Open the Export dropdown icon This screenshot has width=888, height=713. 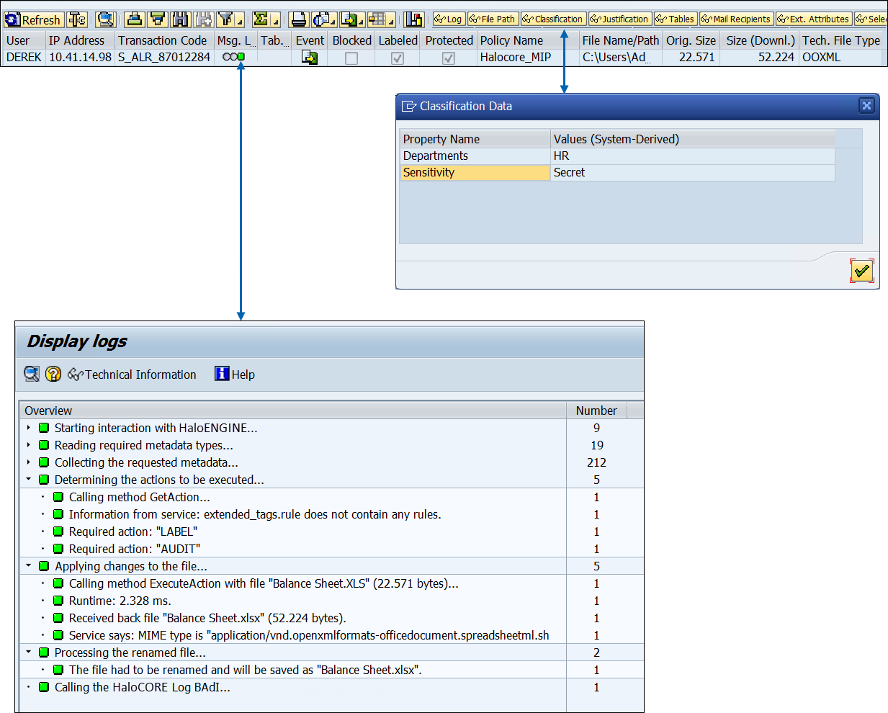pos(351,19)
